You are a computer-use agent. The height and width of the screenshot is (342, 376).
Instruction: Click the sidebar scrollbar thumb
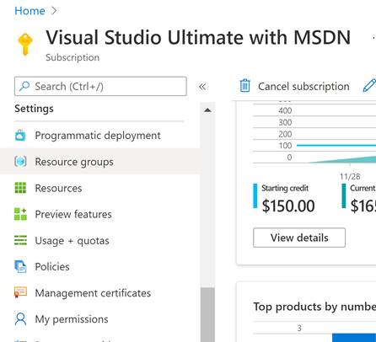(207, 315)
